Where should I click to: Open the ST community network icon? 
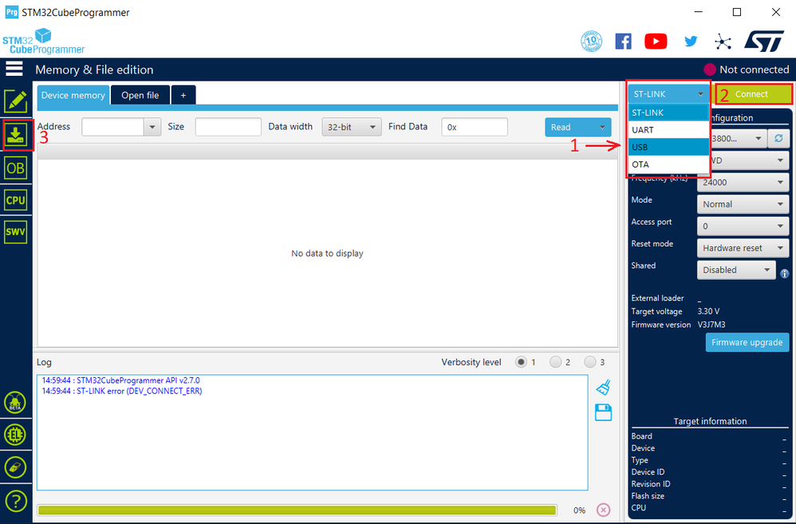click(723, 41)
